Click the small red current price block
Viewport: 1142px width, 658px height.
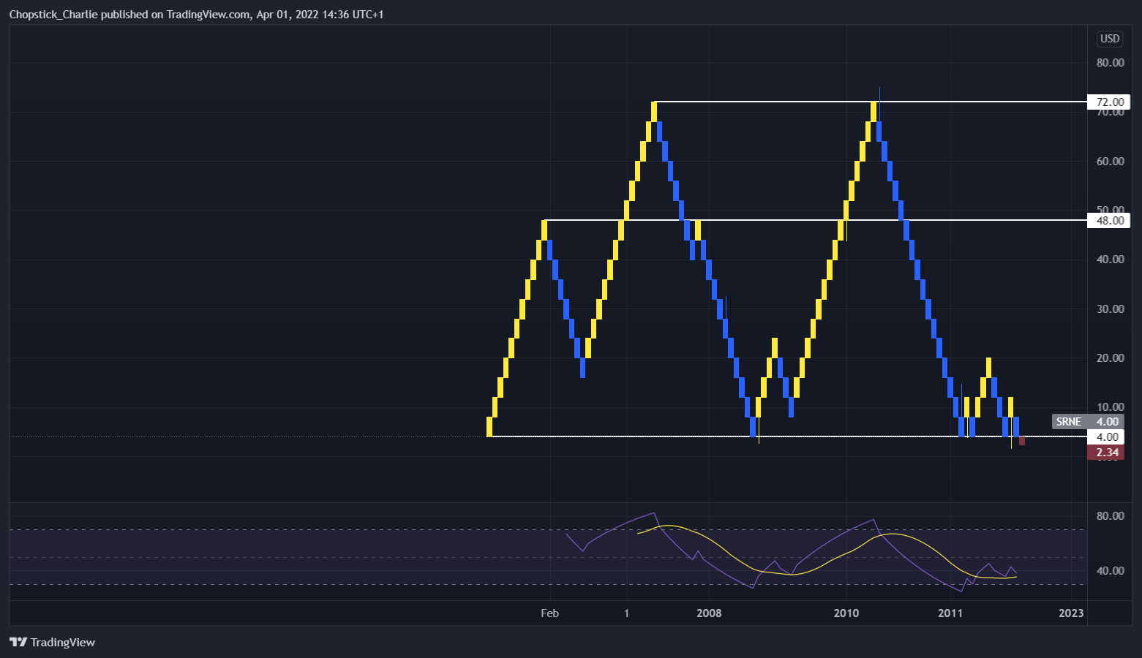point(1022,441)
